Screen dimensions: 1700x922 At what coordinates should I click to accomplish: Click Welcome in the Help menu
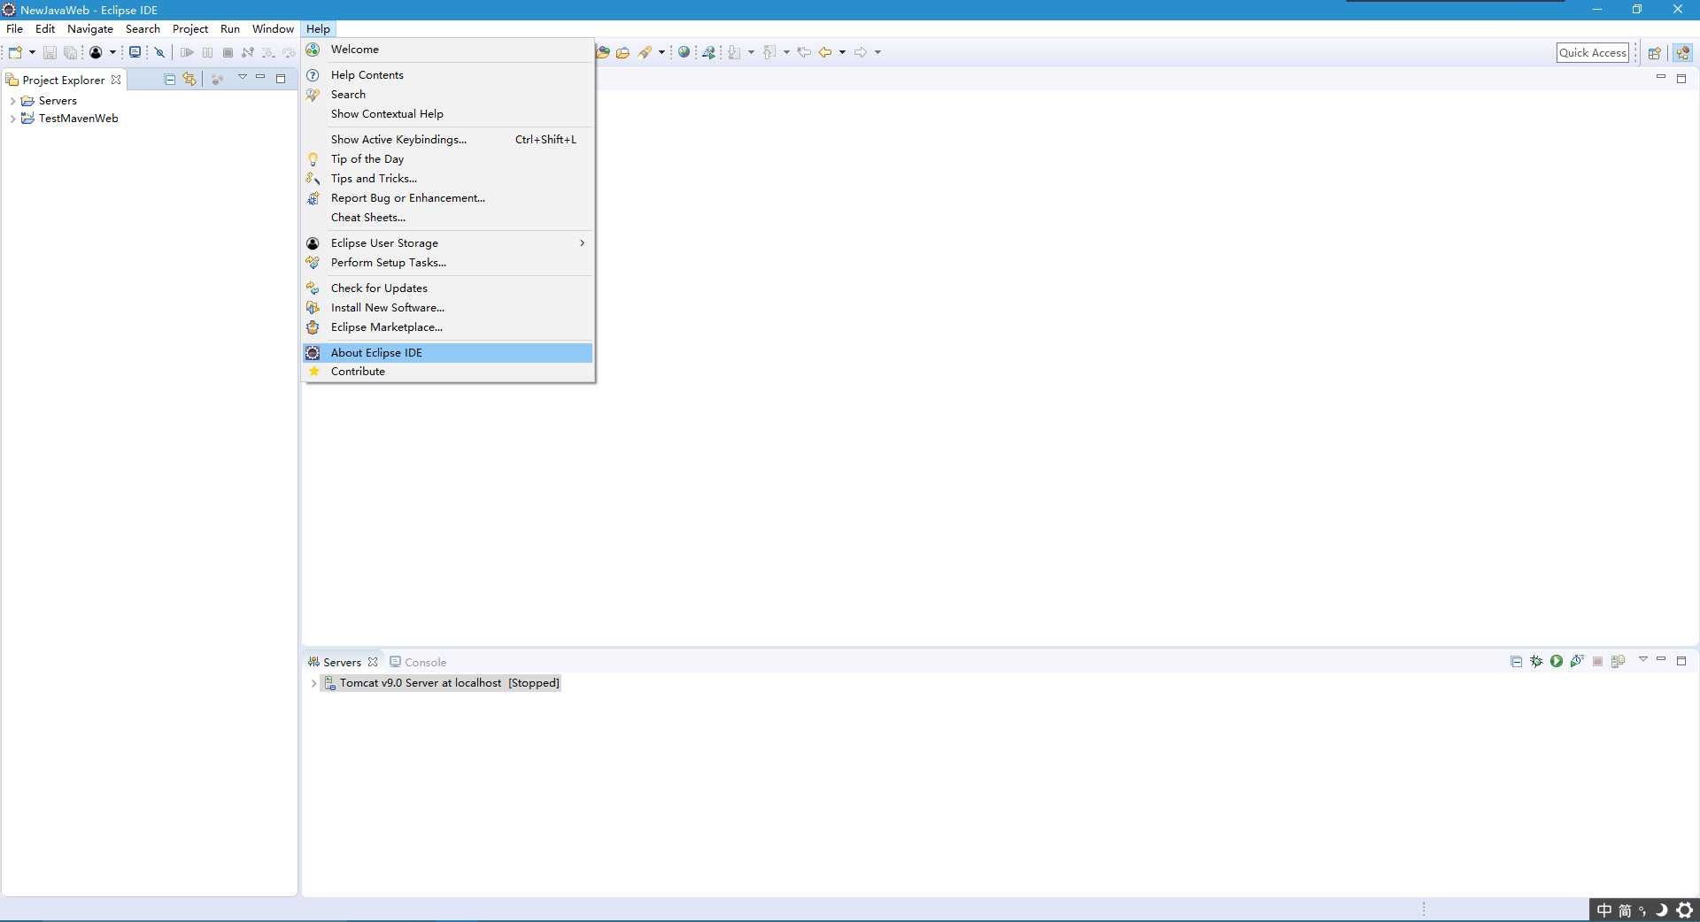[448, 50]
